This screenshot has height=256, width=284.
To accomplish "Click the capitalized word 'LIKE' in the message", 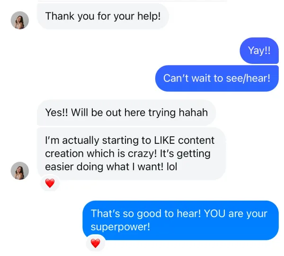I will coord(164,141).
